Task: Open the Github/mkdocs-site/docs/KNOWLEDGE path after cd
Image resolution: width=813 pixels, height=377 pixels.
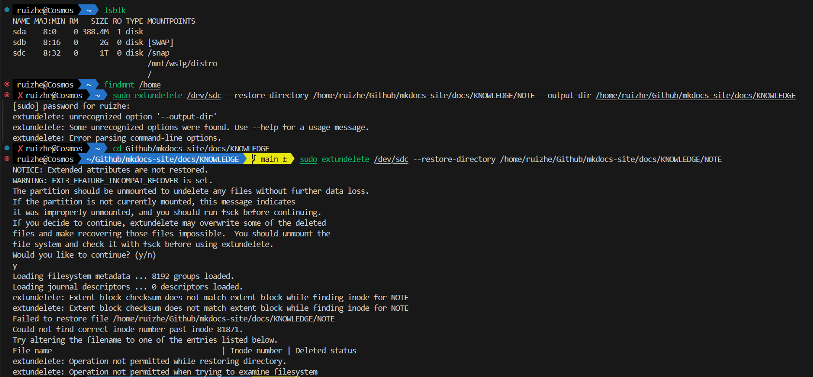Action: (197, 148)
